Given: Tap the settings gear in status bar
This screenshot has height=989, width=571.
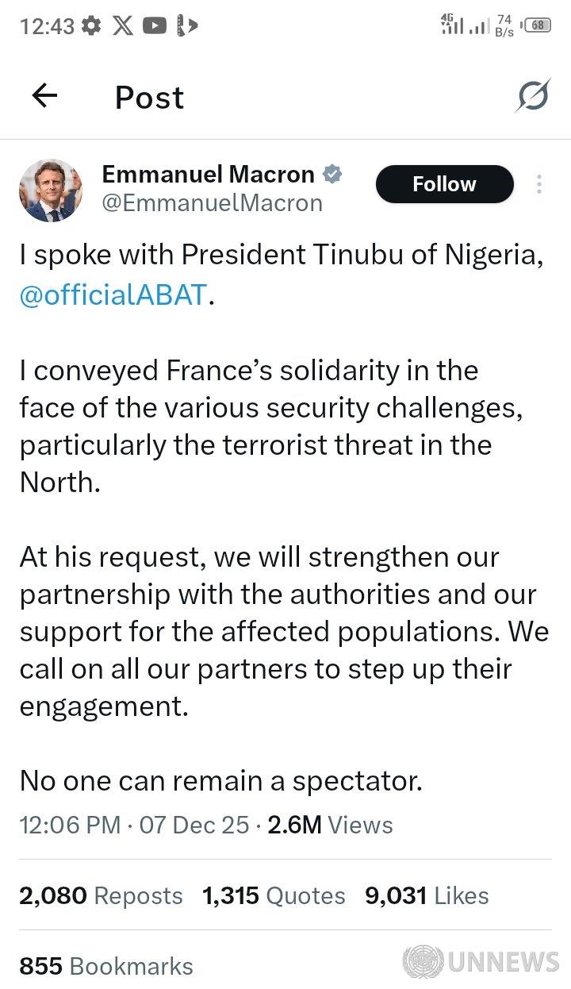Looking at the screenshot, I should pos(92,26).
